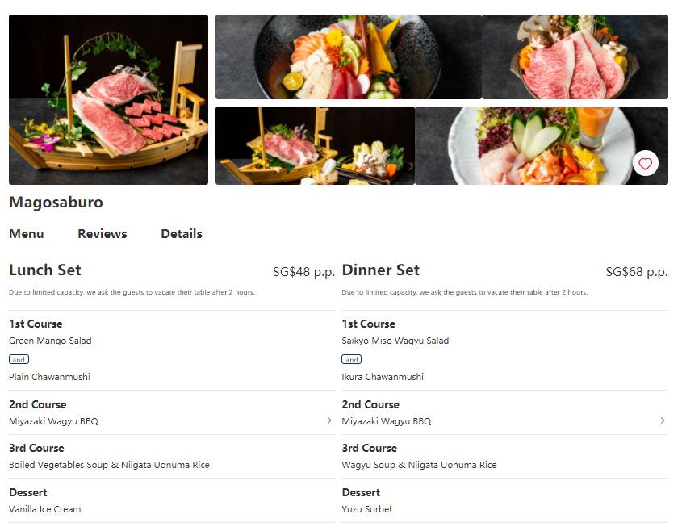The image size is (682, 531).
Task: Open the Menu tab
Action: click(x=27, y=234)
